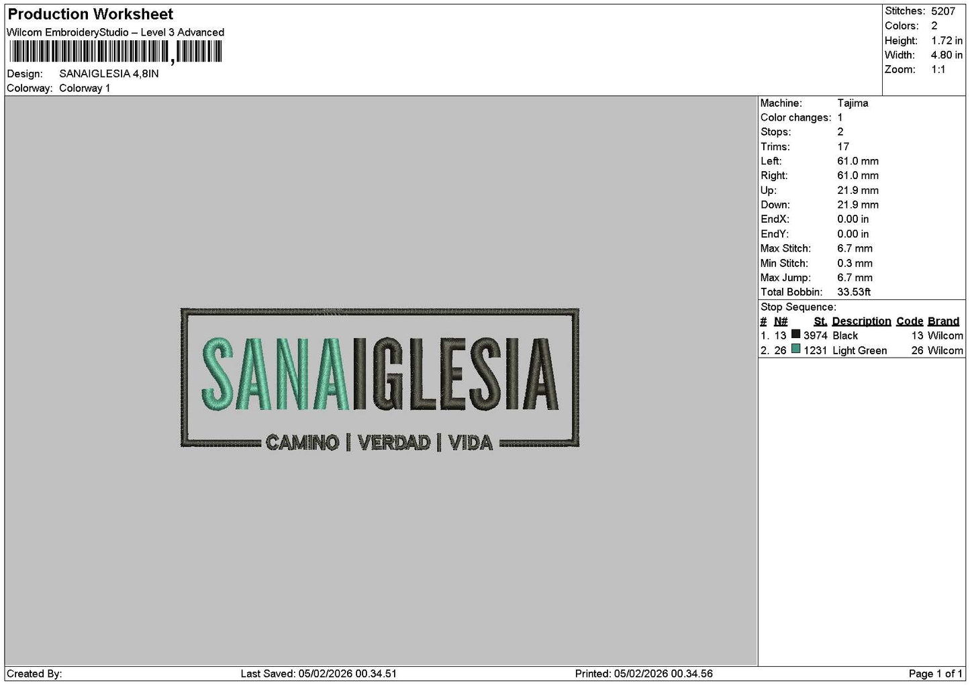Click the Colors value '2'
Screen dimensions: 970x685
pyautogui.click(x=934, y=25)
